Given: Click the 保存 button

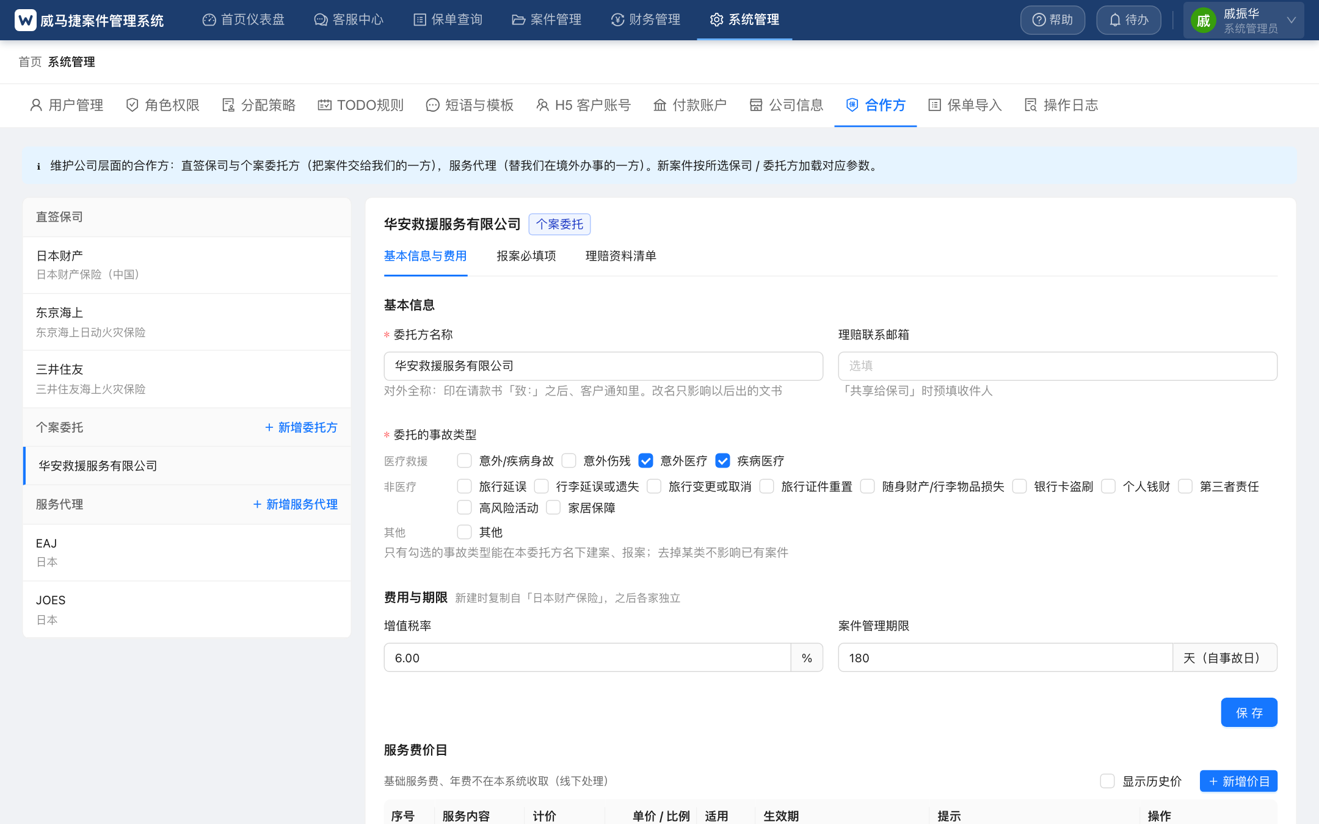Looking at the screenshot, I should 1249,713.
